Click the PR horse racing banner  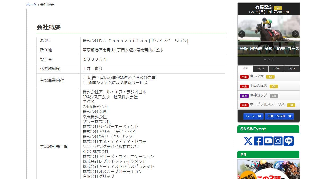[x=269, y=169]
